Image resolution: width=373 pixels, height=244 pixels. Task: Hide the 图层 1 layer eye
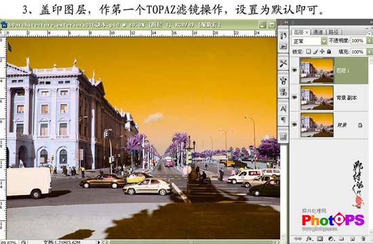(294, 70)
